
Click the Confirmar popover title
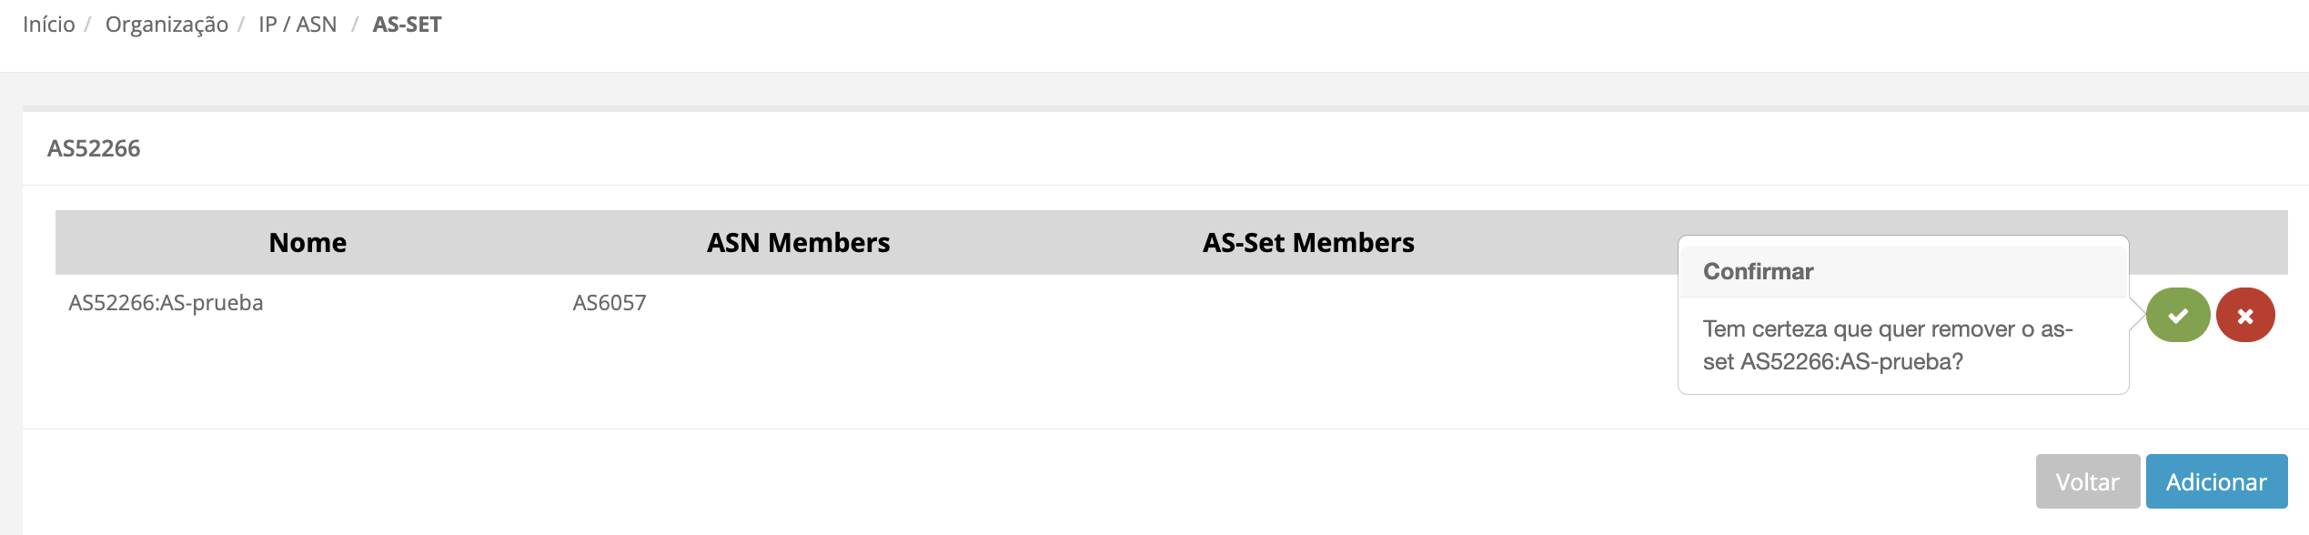point(1758,271)
